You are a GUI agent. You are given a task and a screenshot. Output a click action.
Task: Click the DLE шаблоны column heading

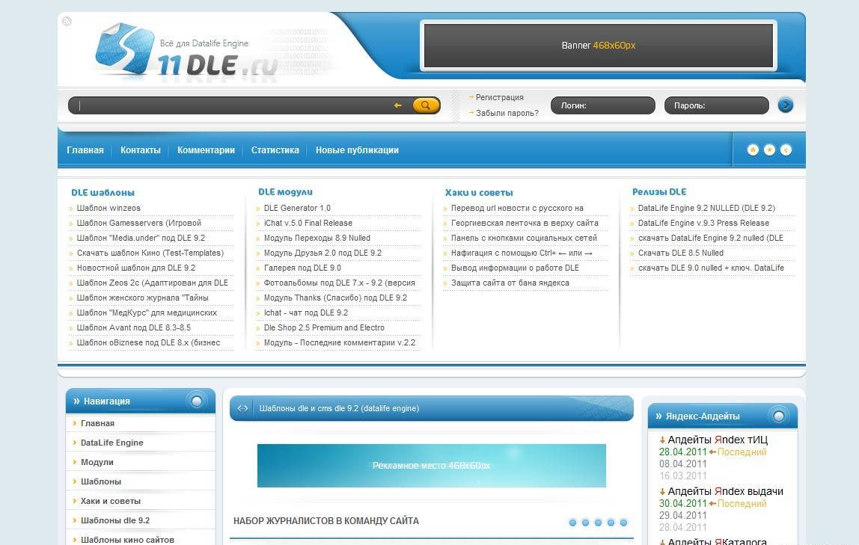point(103,193)
